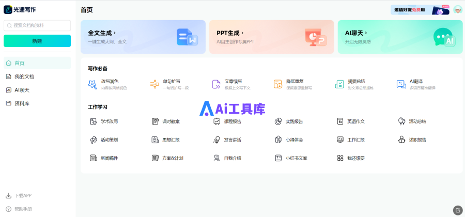Click the 实践报告 icon
Viewport: 465px width, 217px height.
pyautogui.click(x=278, y=121)
